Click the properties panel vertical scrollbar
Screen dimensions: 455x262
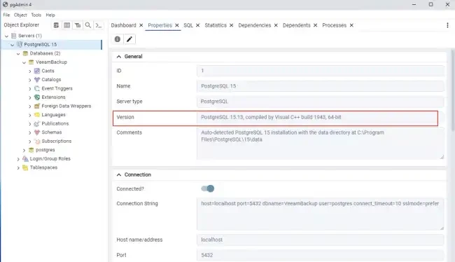pyautogui.click(x=453, y=90)
